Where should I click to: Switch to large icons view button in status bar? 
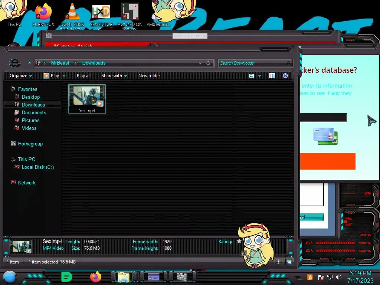[289, 262]
